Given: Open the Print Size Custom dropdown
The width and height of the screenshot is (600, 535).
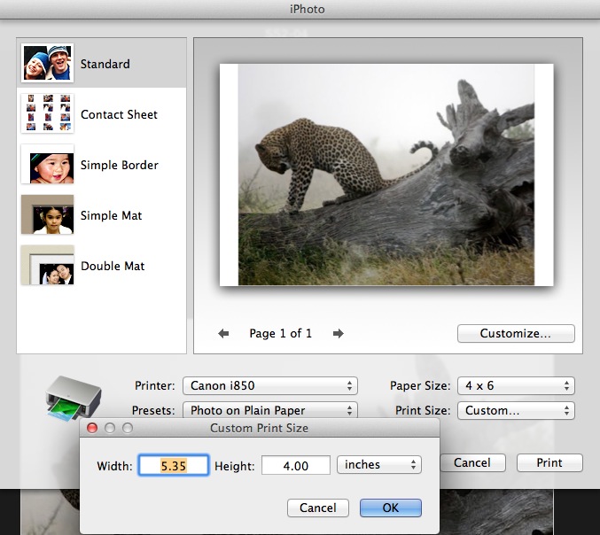Looking at the screenshot, I should point(515,410).
